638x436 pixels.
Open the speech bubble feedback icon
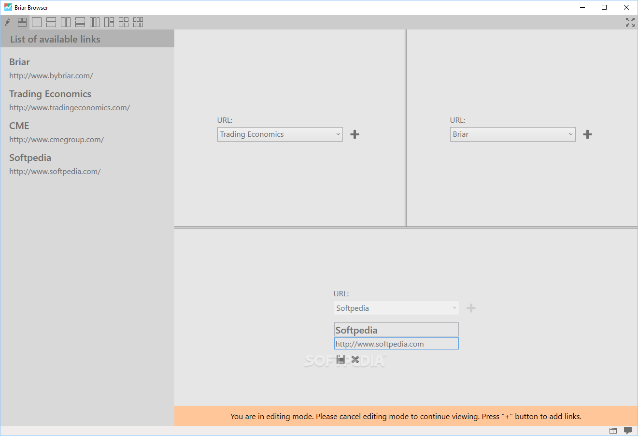[628, 431]
